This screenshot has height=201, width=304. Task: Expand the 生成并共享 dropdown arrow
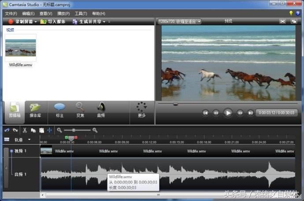tap(104, 22)
